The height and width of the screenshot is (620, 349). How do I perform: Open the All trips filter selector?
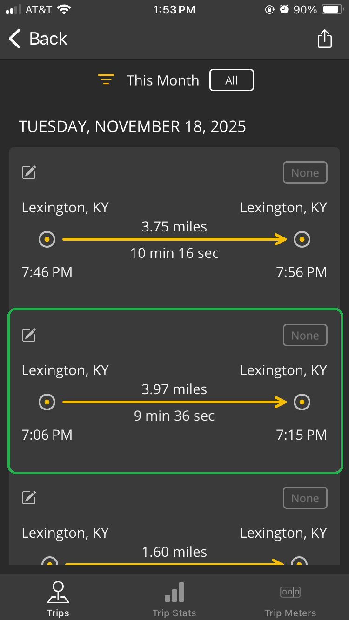tap(231, 79)
